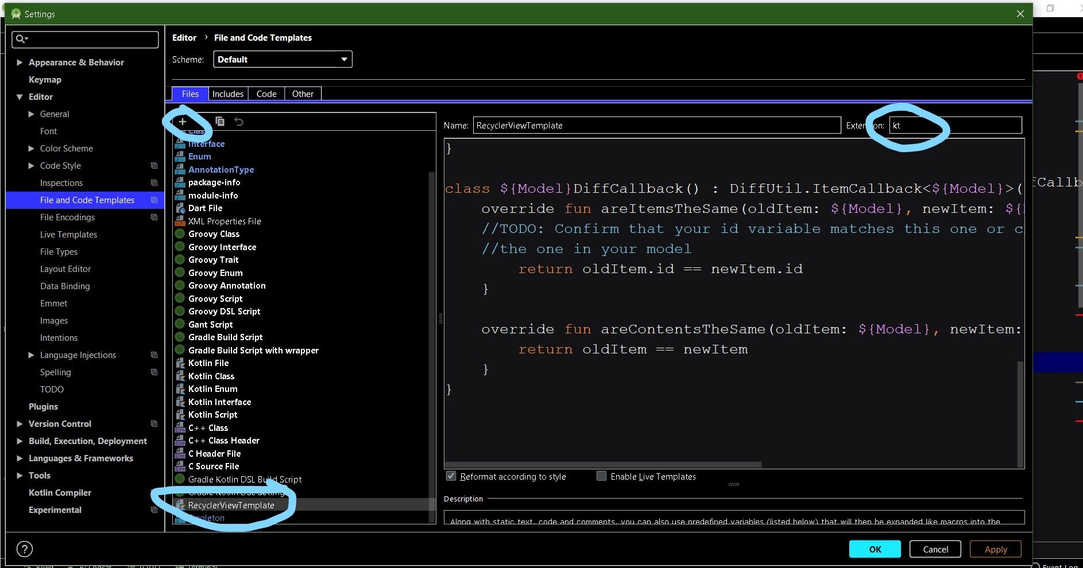Switch to the Files tab
The height and width of the screenshot is (568, 1083).
coord(190,94)
